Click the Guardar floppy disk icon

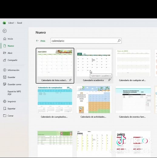click(x=5, y=77)
